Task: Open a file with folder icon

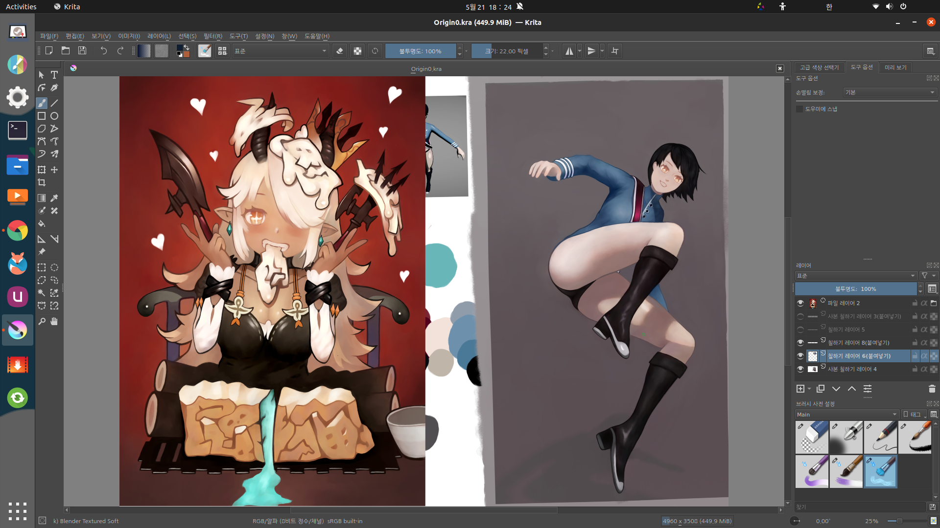Action: click(66, 51)
